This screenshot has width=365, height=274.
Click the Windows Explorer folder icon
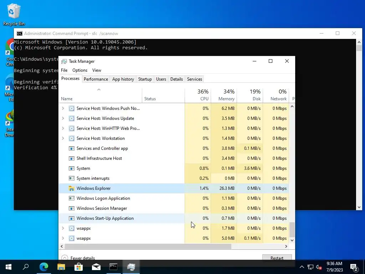coord(71,188)
